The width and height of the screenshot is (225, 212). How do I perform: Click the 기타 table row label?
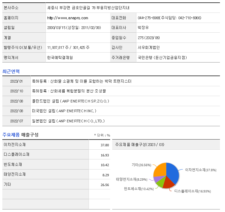coord(7,184)
